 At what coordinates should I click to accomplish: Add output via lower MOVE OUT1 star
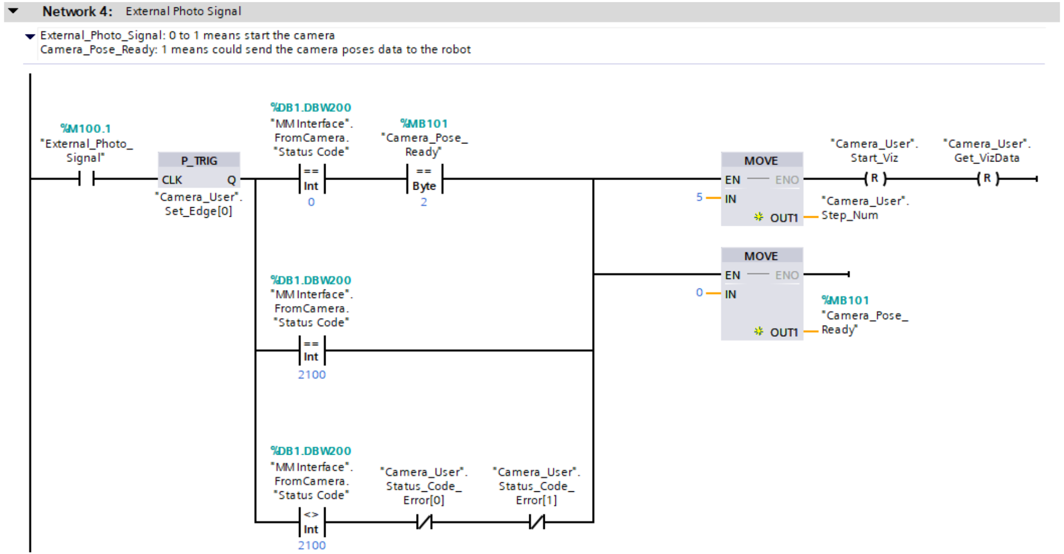(x=759, y=331)
